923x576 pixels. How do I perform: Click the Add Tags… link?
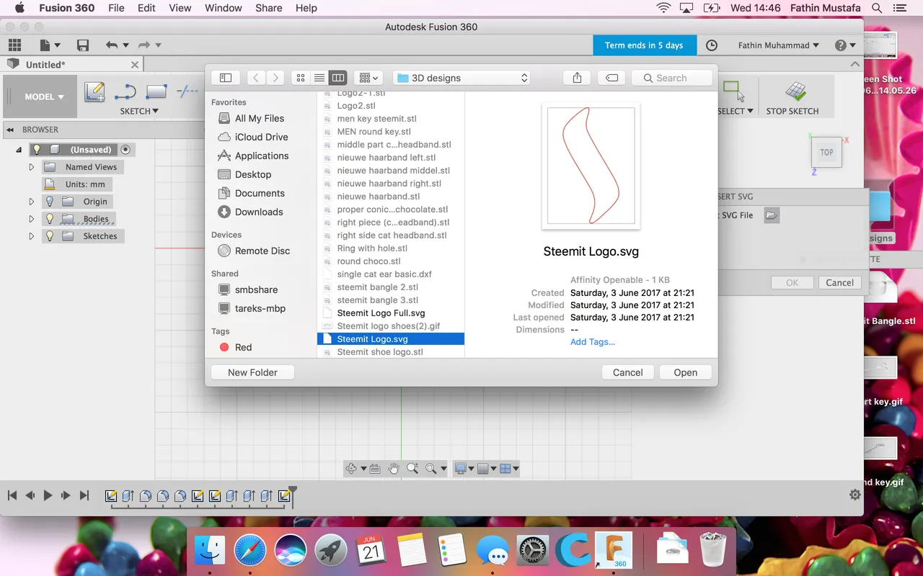[x=593, y=342]
